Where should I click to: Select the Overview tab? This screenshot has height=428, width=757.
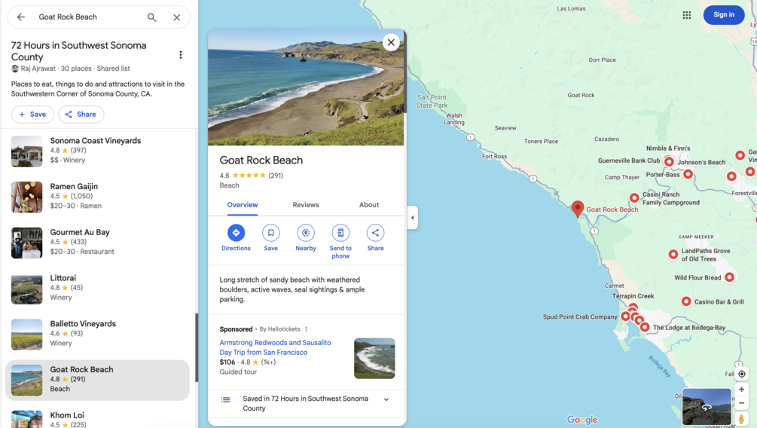pos(243,205)
